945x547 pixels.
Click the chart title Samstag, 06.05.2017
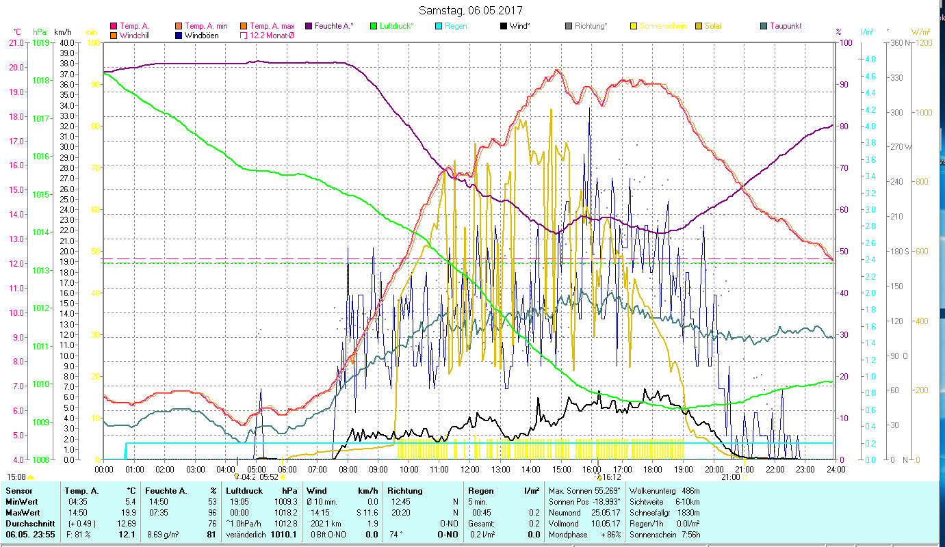tap(470, 10)
